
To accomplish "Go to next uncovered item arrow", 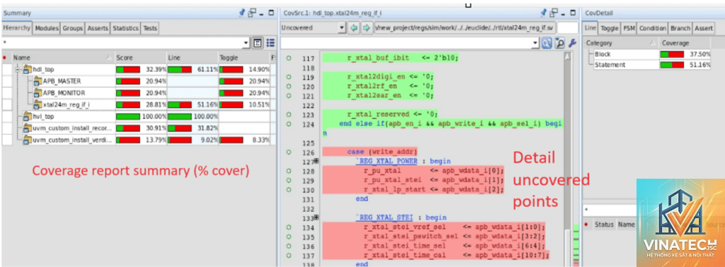I will [366, 28].
